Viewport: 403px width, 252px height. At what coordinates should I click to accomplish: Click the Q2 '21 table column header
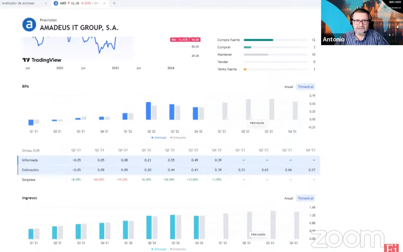[x=76, y=150]
